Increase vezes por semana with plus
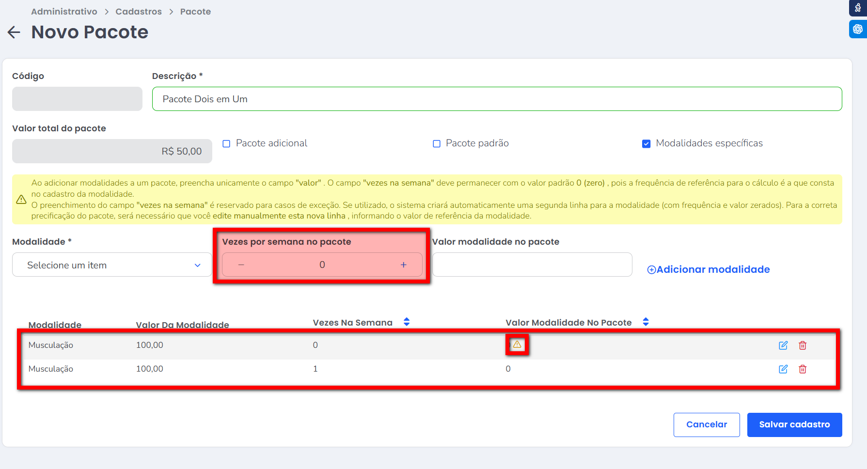The image size is (867, 469). tap(403, 265)
